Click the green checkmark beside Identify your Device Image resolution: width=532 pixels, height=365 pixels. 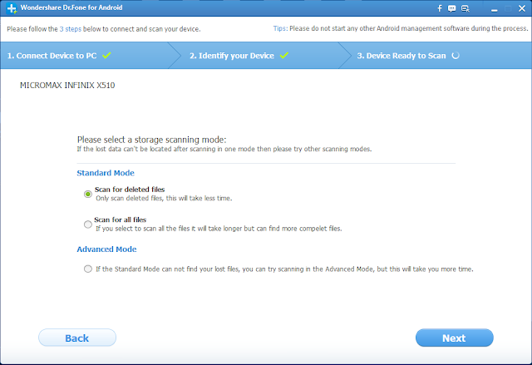(x=284, y=56)
